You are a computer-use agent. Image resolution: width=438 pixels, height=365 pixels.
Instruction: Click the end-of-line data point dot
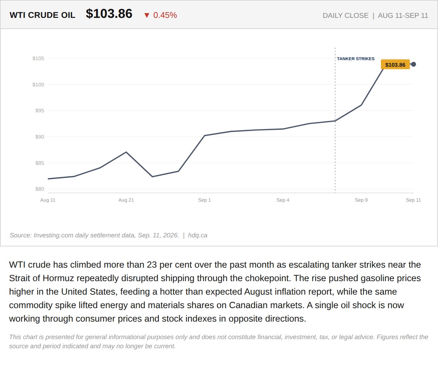414,64
